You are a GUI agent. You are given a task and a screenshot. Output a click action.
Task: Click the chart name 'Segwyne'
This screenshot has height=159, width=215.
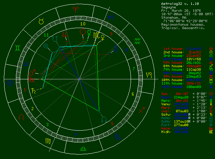coord(168,7)
